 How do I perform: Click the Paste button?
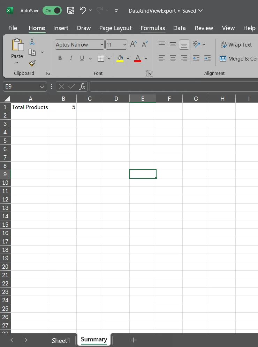17,48
